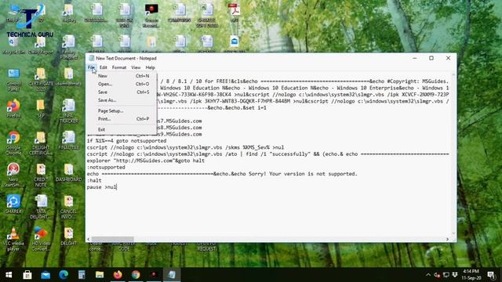Click the PDF file icon on desktop
Viewport: 502px width, 282px height.
(234, 13)
